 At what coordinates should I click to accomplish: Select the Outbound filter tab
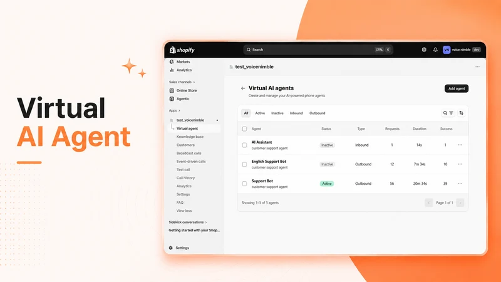pos(318,113)
